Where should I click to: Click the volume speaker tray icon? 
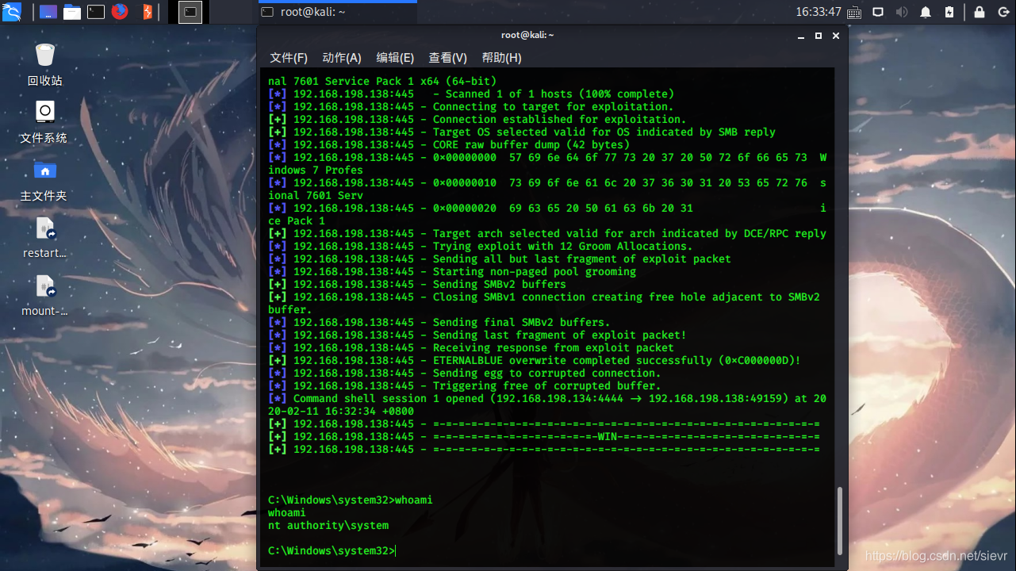point(902,12)
